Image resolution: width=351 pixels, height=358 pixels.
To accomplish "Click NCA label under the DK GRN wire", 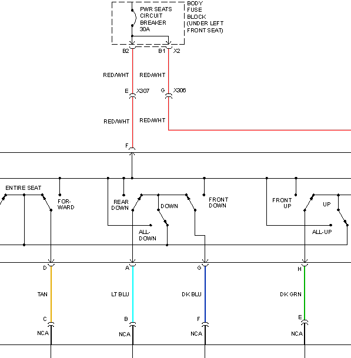I will [297, 333].
